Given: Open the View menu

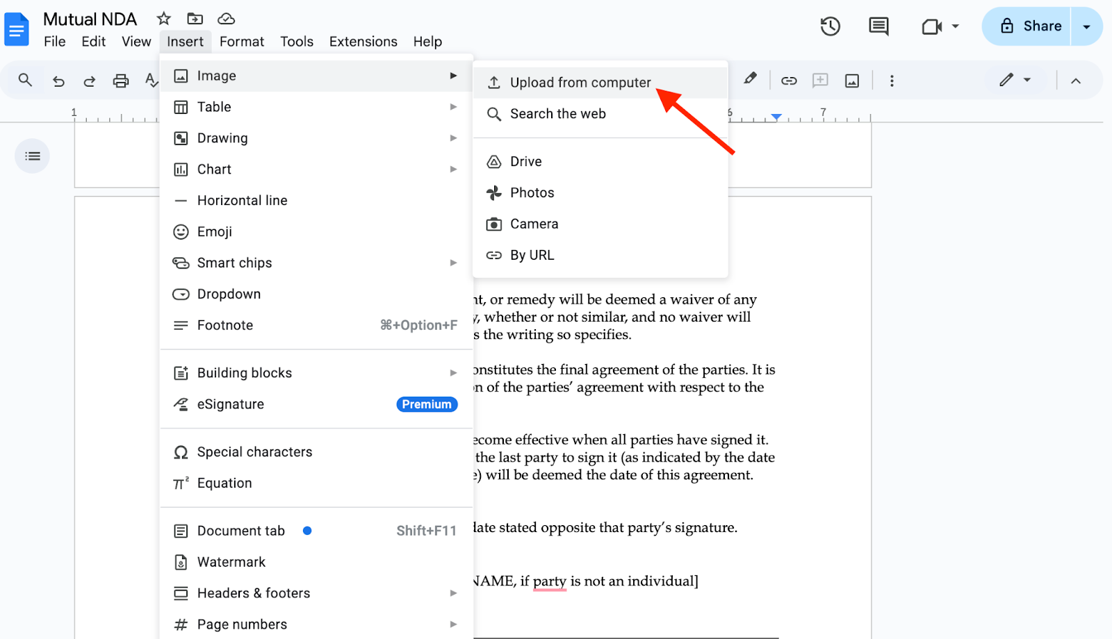Looking at the screenshot, I should coord(136,42).
